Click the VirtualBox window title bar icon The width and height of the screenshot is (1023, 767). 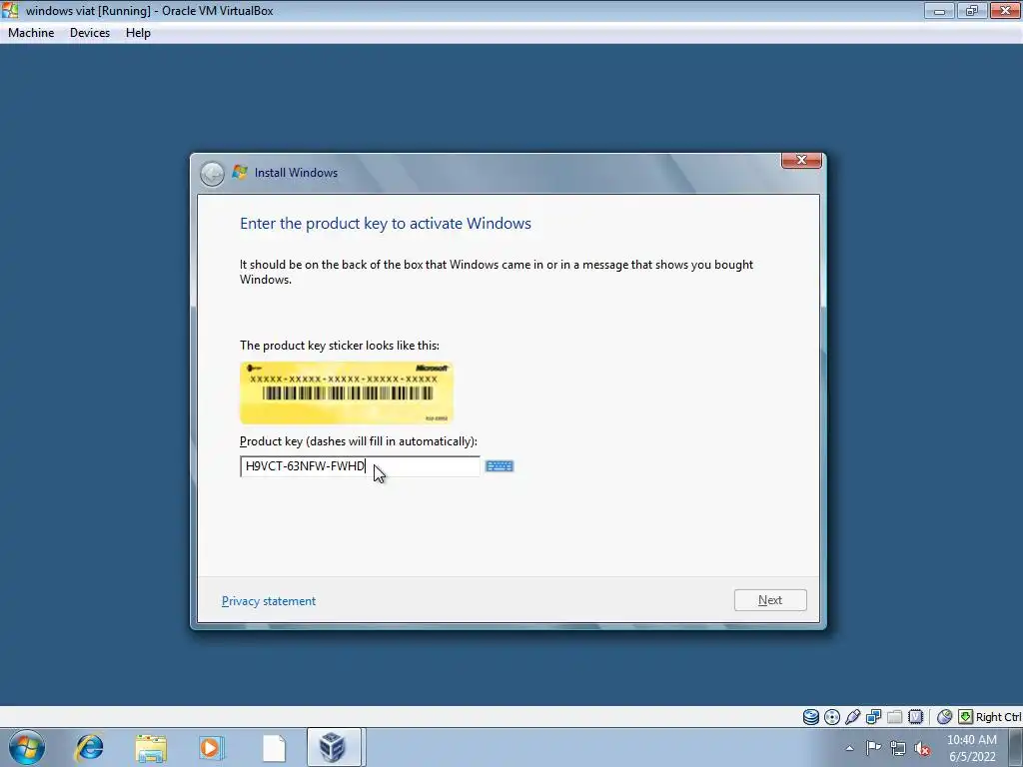[10, 10]
